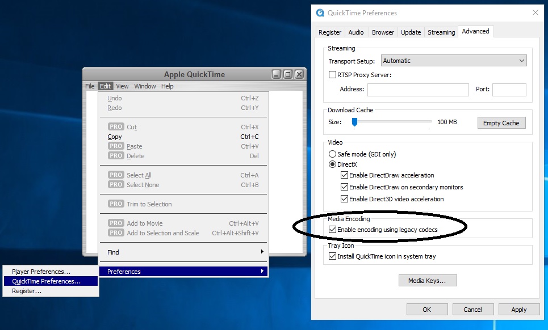Click the Empty Cache button
548x330 pixels.
pyautogui.click(x=501, y=123)
